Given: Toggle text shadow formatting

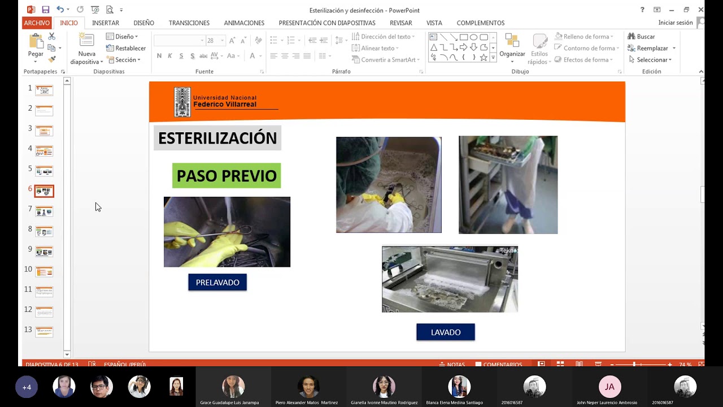Looking at the screenshot, I should [x=193, y=56].
